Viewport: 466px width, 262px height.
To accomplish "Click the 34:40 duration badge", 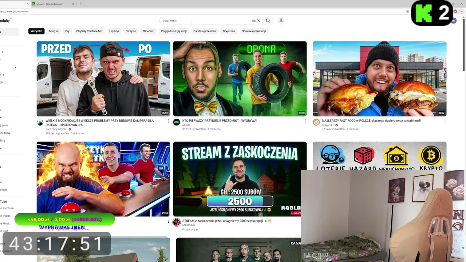I will point(301,113).
